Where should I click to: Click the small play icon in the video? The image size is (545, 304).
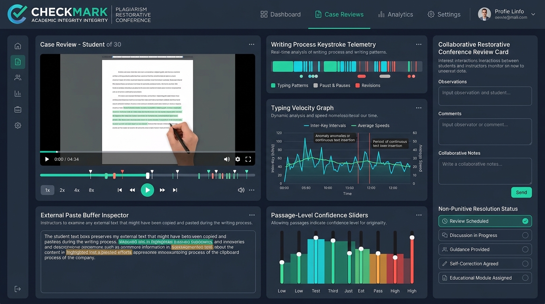point(47,159)
